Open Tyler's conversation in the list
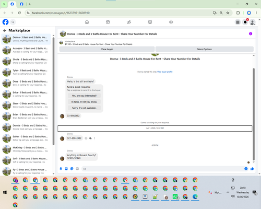The height and width of the screenshot is (209, 261). pos(26,72)
